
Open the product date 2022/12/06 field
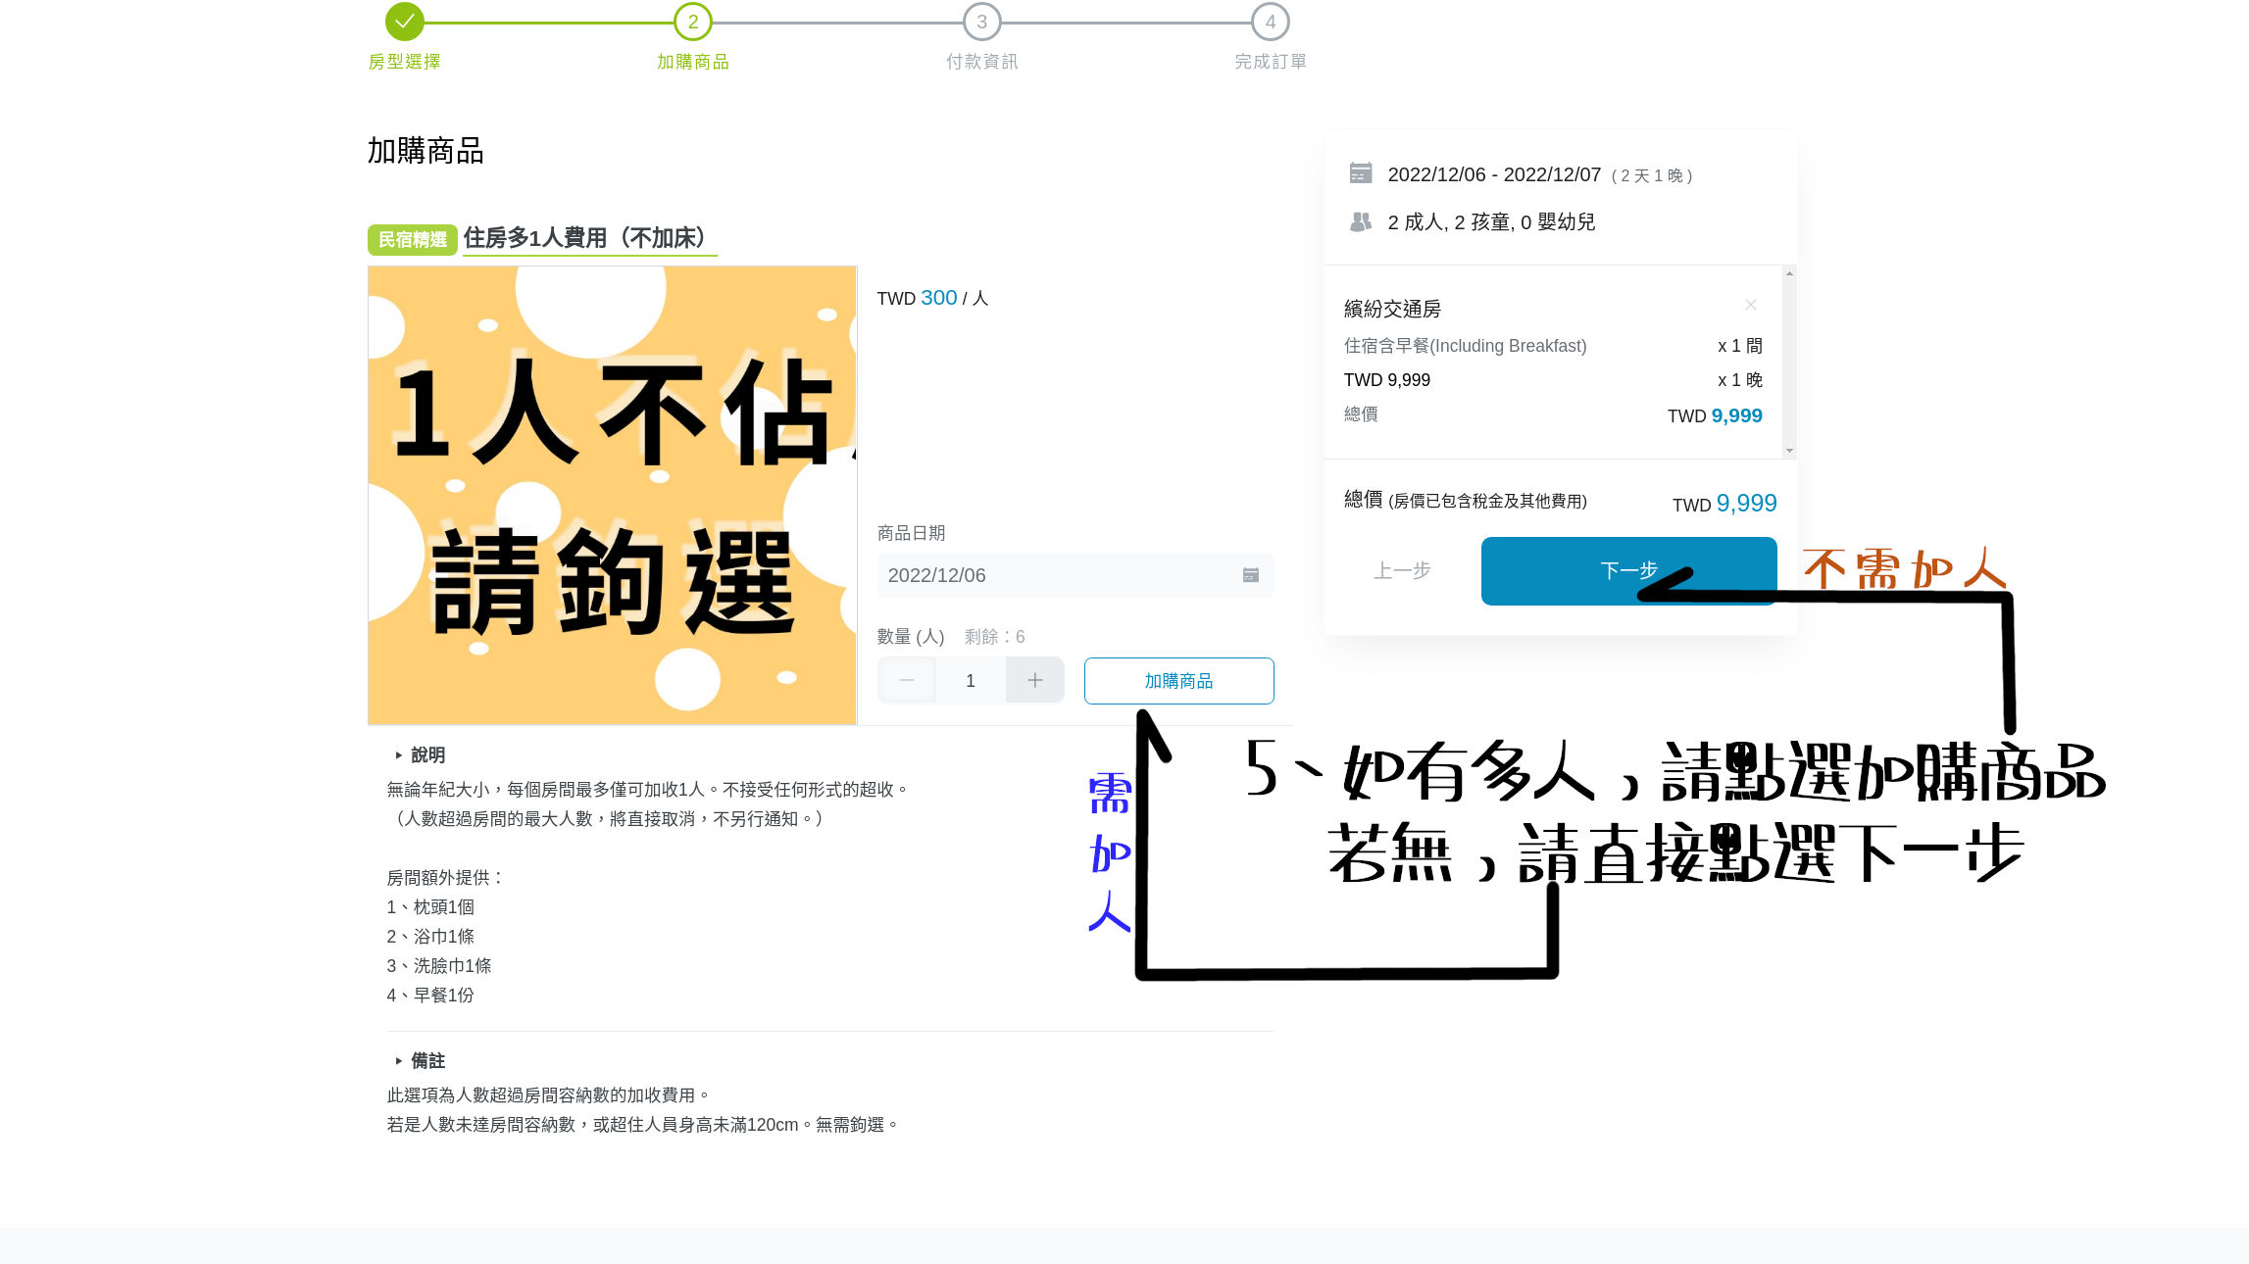[1059, 575]
